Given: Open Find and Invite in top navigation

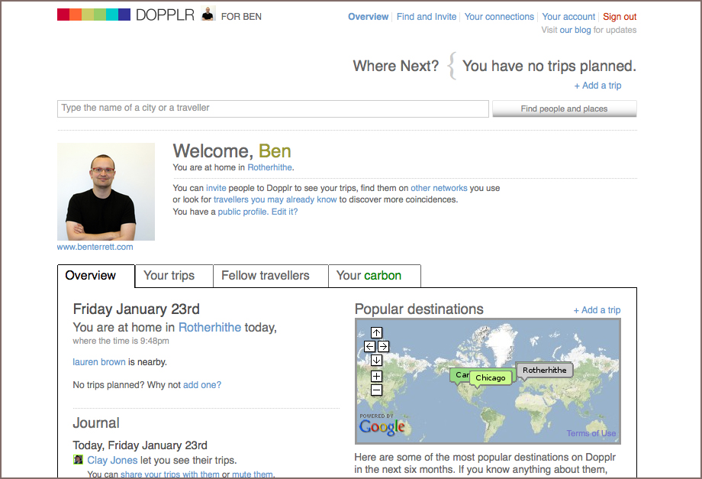Looking at the screenshot, I should (427, 17).
